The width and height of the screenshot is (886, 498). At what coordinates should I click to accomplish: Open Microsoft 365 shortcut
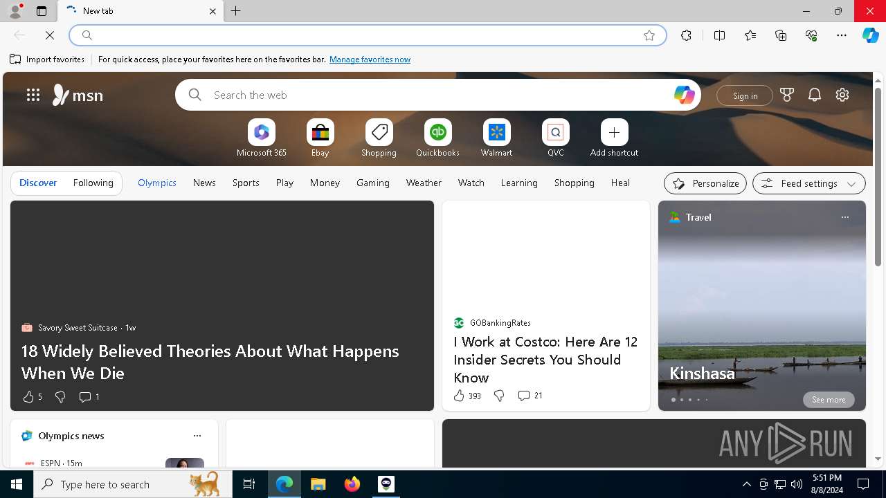262,138
